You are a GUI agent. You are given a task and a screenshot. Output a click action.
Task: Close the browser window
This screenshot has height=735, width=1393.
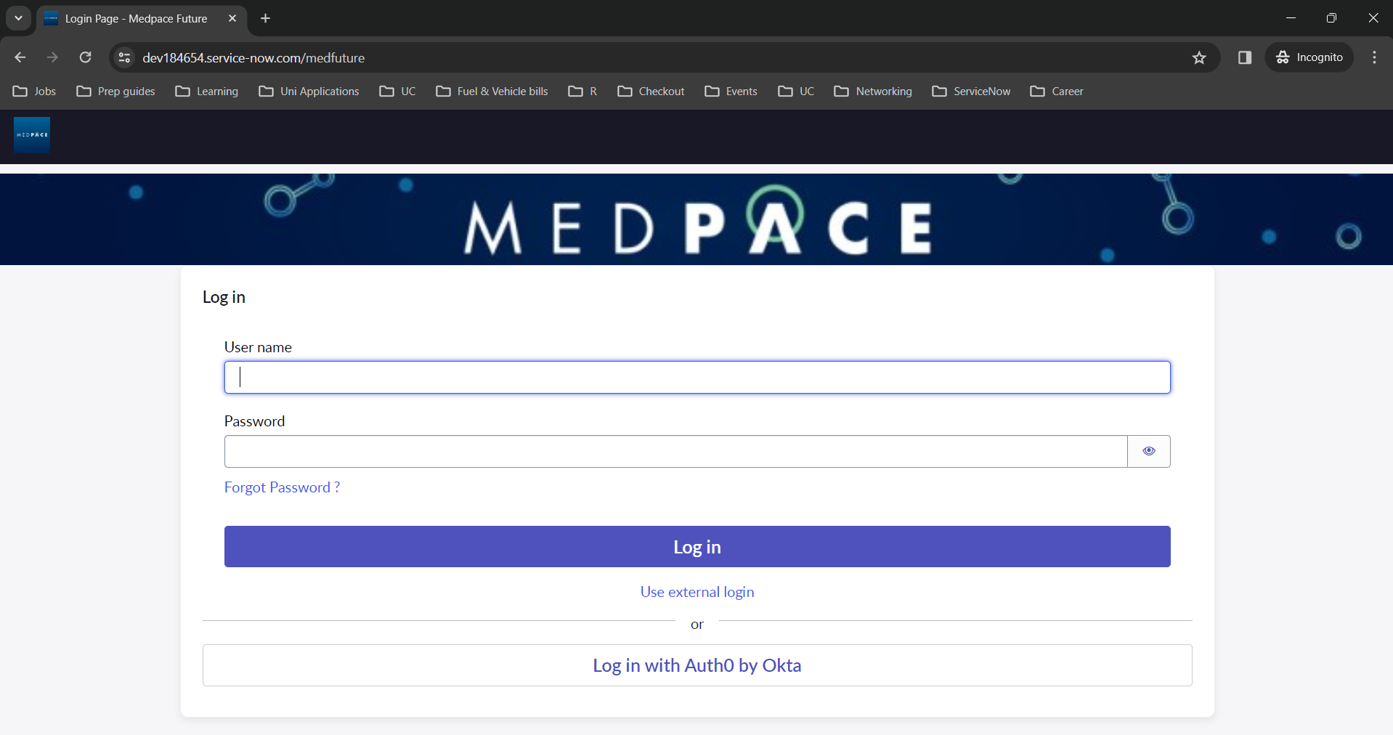click(1373, 18)
